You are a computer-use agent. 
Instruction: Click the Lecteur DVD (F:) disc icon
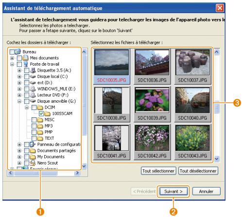point(33,95)
